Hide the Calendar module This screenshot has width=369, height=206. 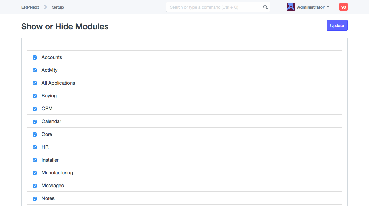pyautogui.click(x=35, y=122)
